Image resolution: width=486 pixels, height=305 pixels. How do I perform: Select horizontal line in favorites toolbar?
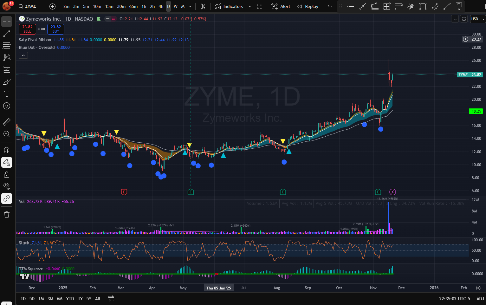click(x=351, y=6)
